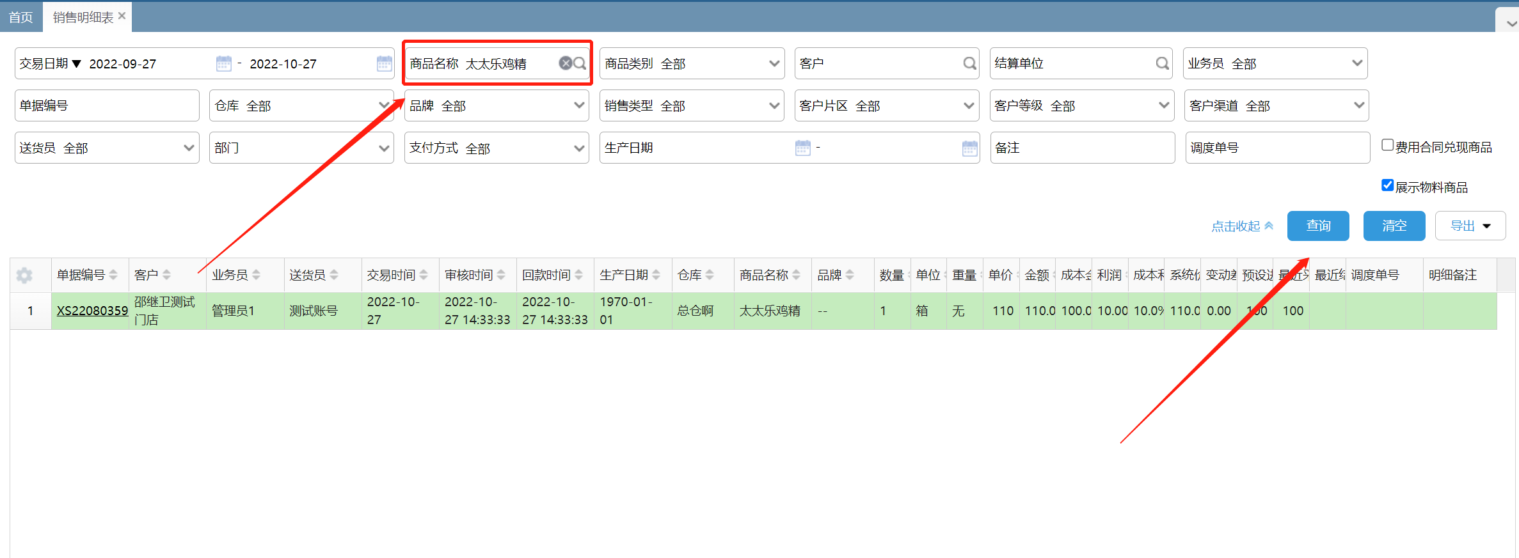Open 支付方式 dropdown
1519x558 pixels.
(497, 148)
